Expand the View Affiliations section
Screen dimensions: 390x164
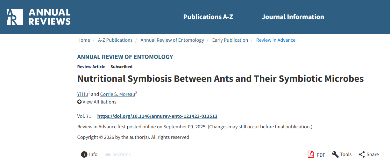pyautogui.click(x=99, y=102)
